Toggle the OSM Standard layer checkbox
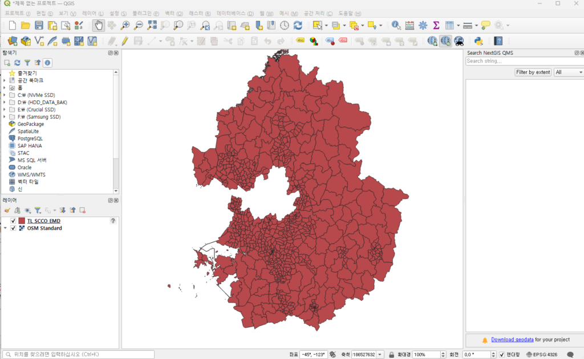 (x=13, y=228)
